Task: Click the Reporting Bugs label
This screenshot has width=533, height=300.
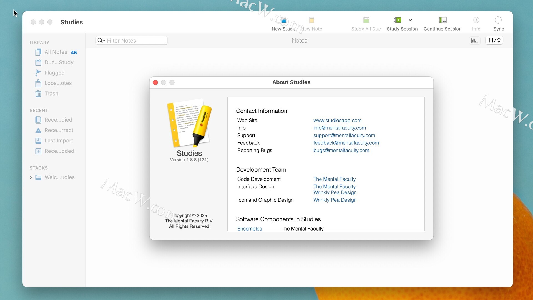Action: (255, 151)
